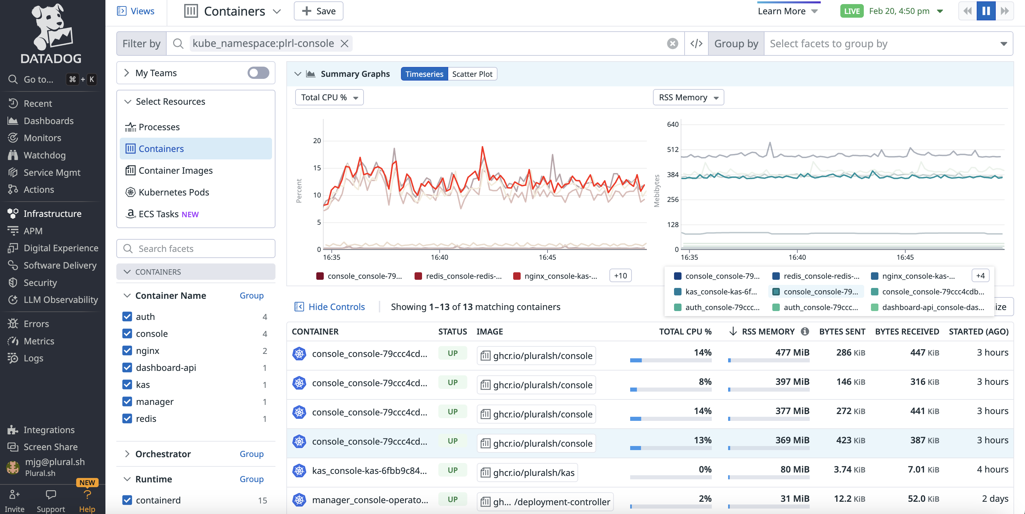Click the Support chat icon
The image size is (1025, 514).
(51, 495)
